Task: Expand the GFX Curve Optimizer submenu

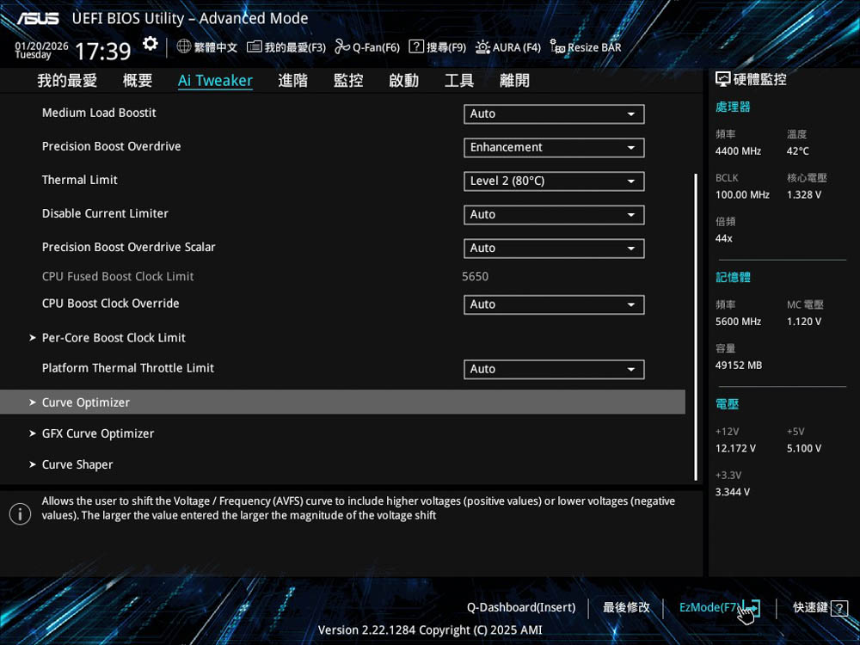Action: (98, 433)
